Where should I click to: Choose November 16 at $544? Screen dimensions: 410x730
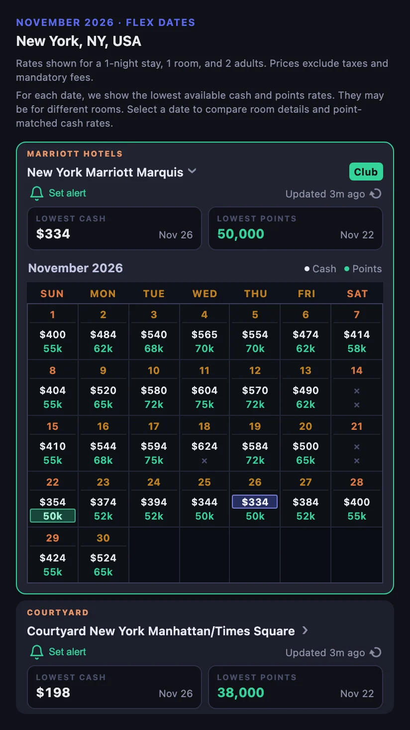(x=103, y=443)
